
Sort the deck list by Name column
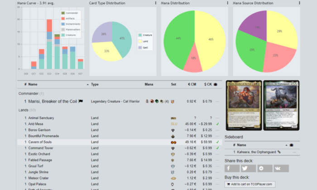[33, 84]
